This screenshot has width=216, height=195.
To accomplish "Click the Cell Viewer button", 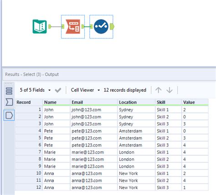I will [82, 90].
